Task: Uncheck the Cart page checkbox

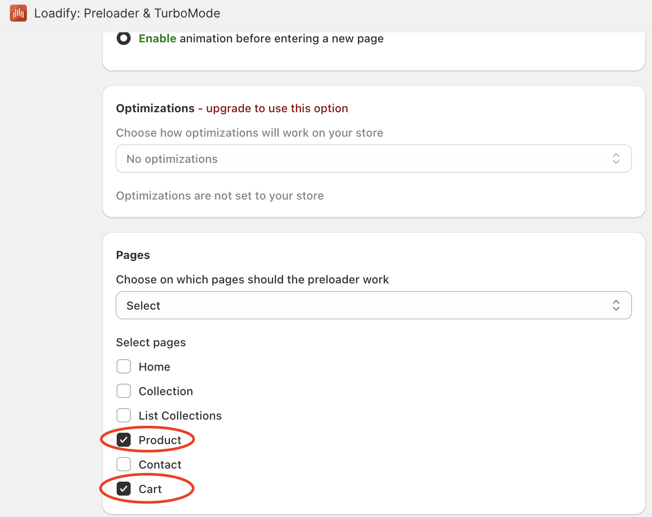Action: pos(124,489)
